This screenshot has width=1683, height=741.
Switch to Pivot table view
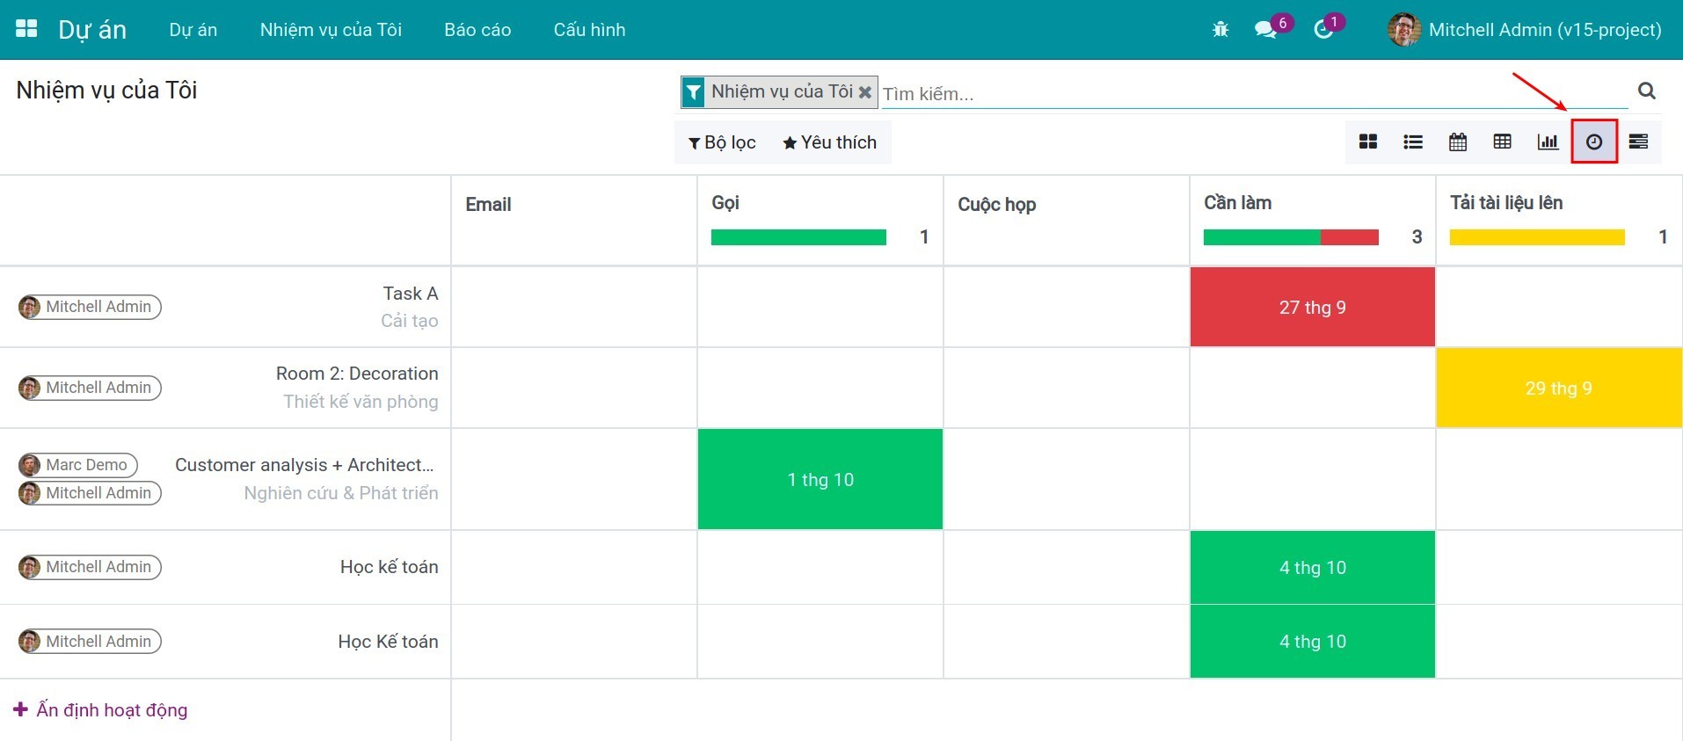(x=1503, y=142)
